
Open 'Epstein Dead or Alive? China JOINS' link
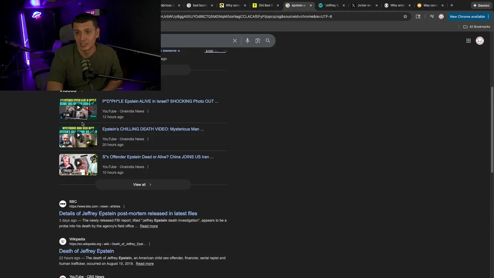click(x=158, y=157)
